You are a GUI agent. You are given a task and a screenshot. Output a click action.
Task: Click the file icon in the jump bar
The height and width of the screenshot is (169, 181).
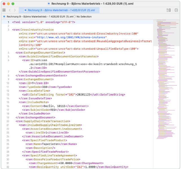click(4, 17)
